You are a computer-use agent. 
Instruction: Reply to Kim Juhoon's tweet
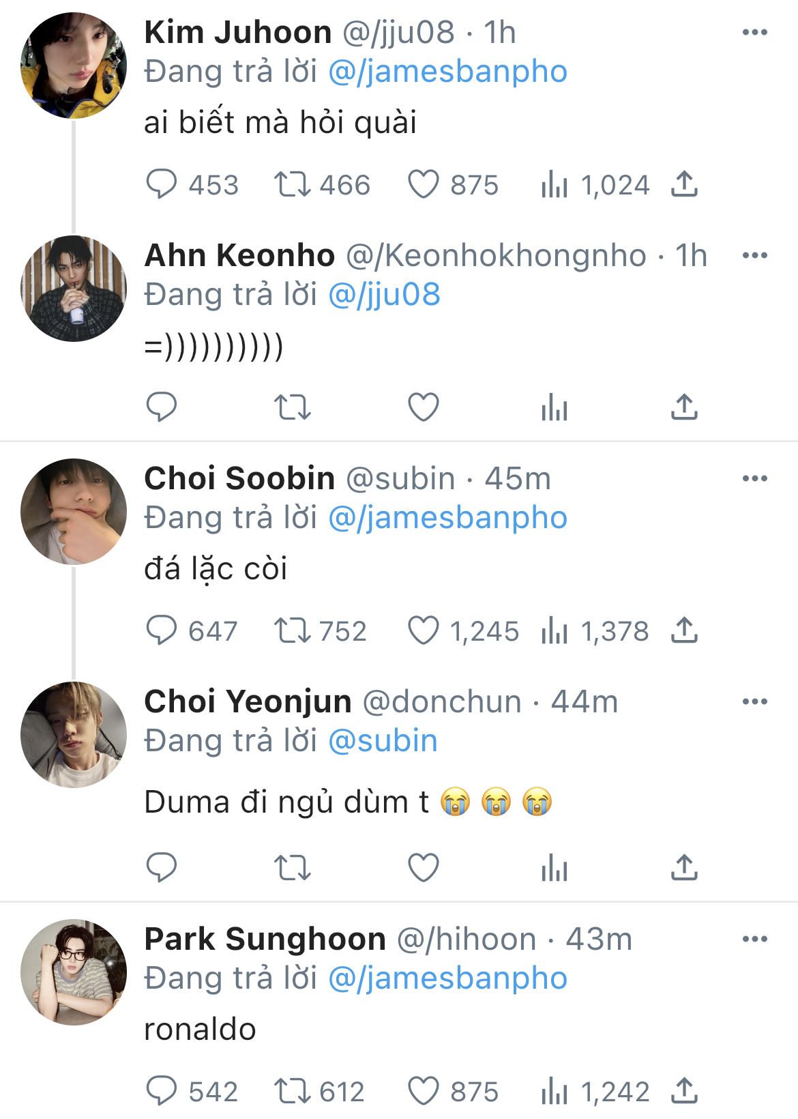pyautogui.click(x=162, y=184)
